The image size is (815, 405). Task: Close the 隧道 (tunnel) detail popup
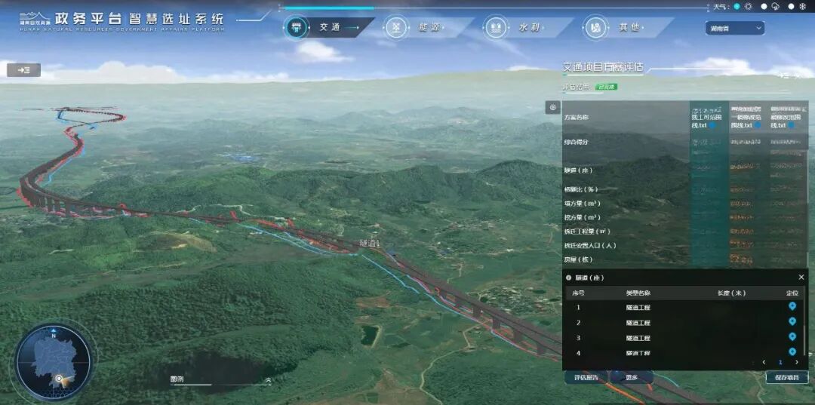pos(801,278)
